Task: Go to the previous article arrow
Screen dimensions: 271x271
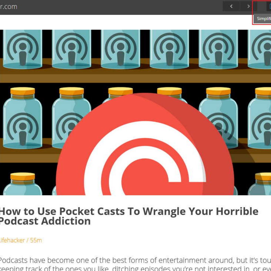Action: tap(231, 6)
